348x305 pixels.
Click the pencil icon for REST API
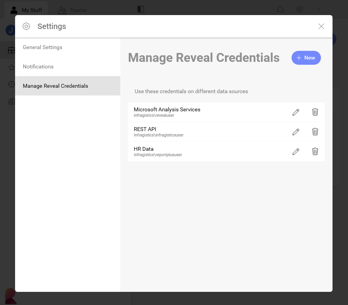pos(296,132)
